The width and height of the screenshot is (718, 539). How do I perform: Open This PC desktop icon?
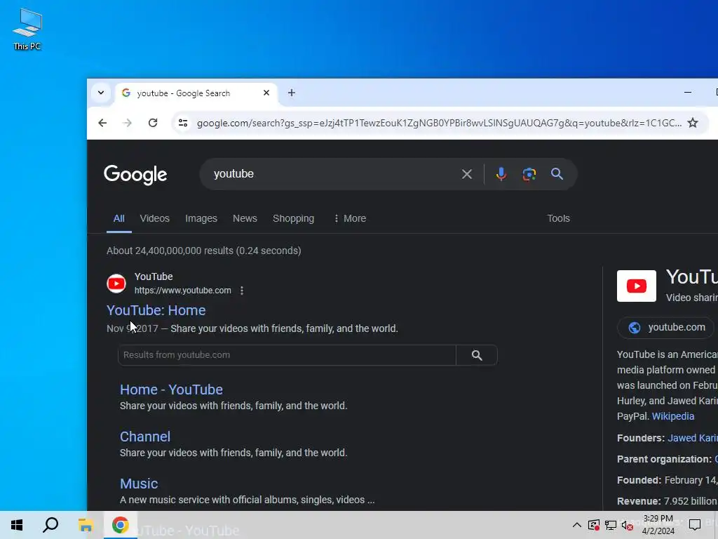[27, 29]
